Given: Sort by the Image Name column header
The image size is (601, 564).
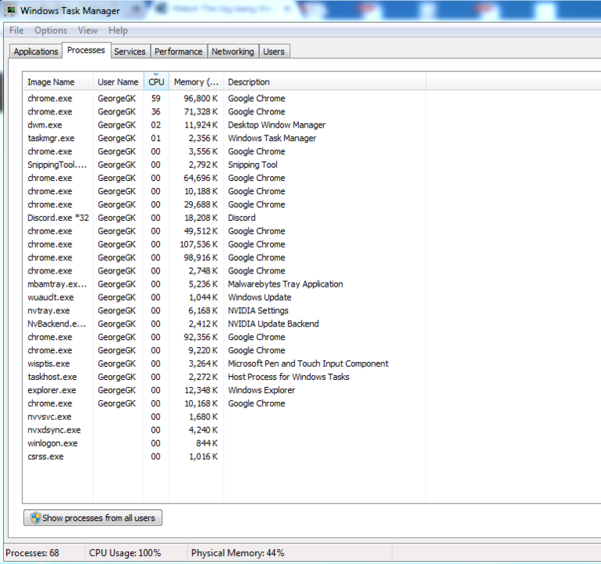Looking at the screenshot, I should (58, 82).
